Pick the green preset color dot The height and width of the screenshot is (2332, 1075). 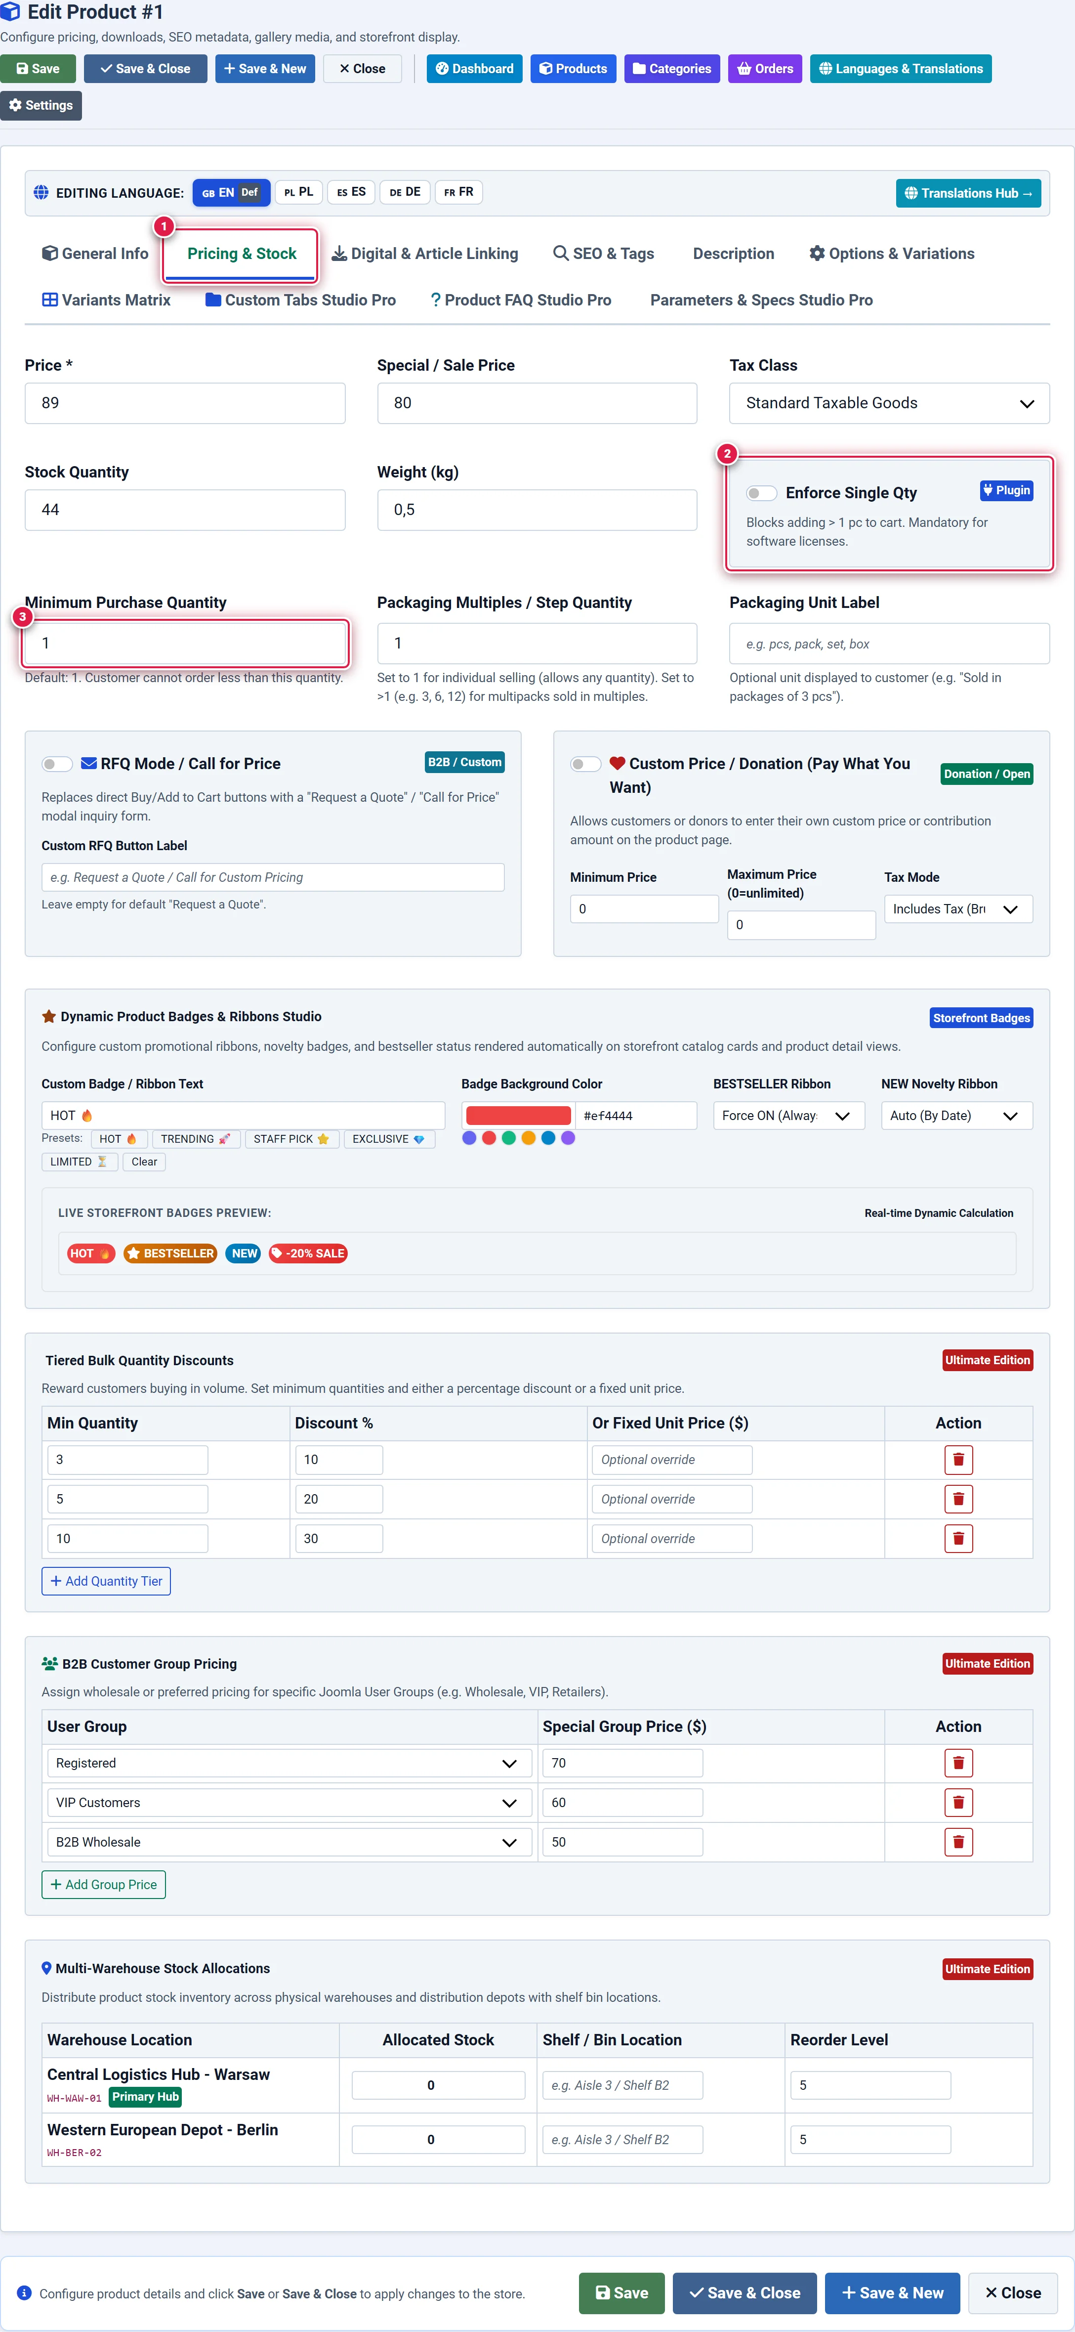coord(508,1138)
